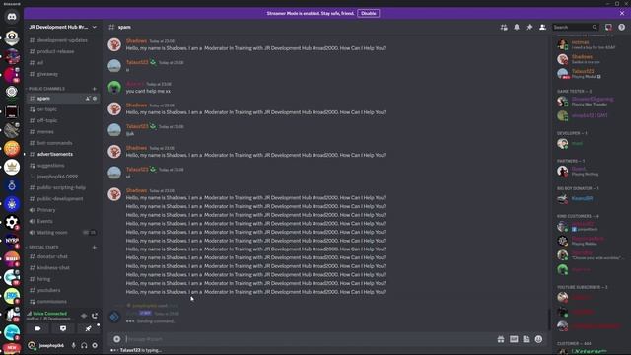Screen dimensions: 631x355
Task: Open User Settings gear
Action: [95, 345]
